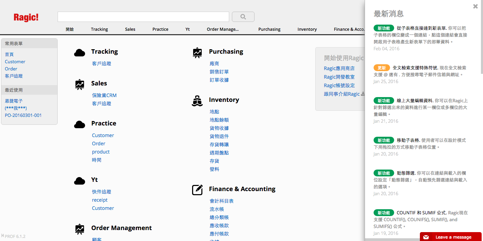Image resolution: width=483 pixels, height=241 pixels.
Task: Open 會計科目表 under Finance & Accounting
Action: 222,201
